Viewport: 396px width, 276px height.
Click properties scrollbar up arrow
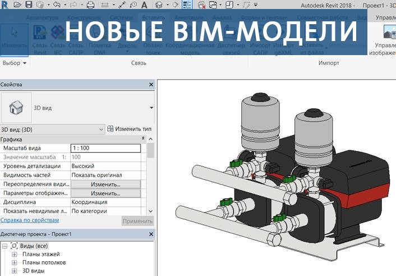150,139
